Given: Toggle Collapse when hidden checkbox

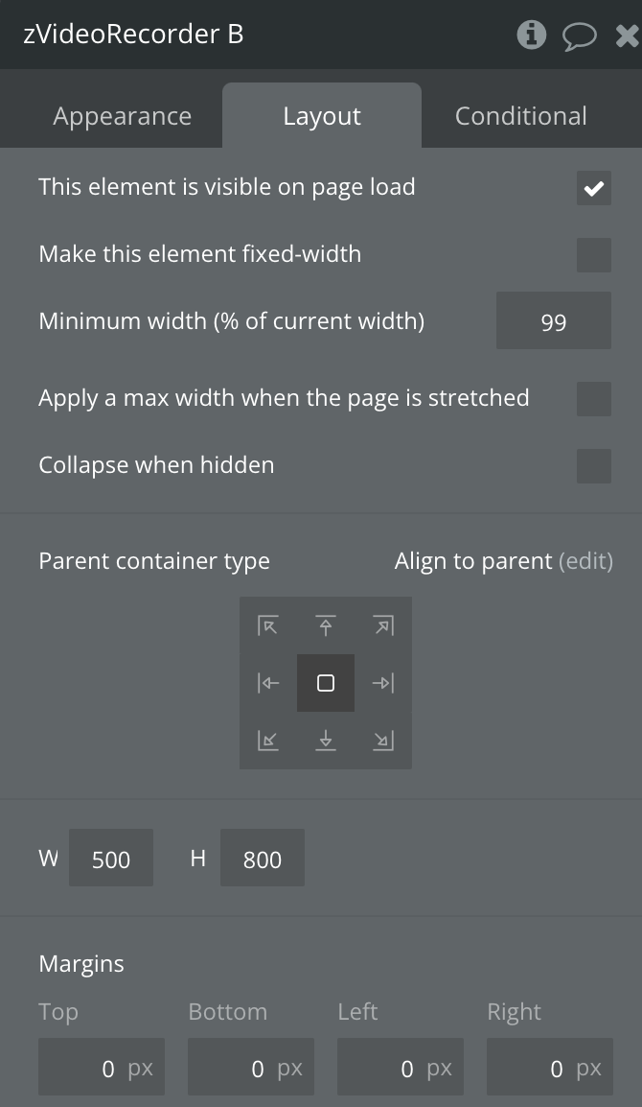Looking at the screenshot, I should click(x=593, y=466).
